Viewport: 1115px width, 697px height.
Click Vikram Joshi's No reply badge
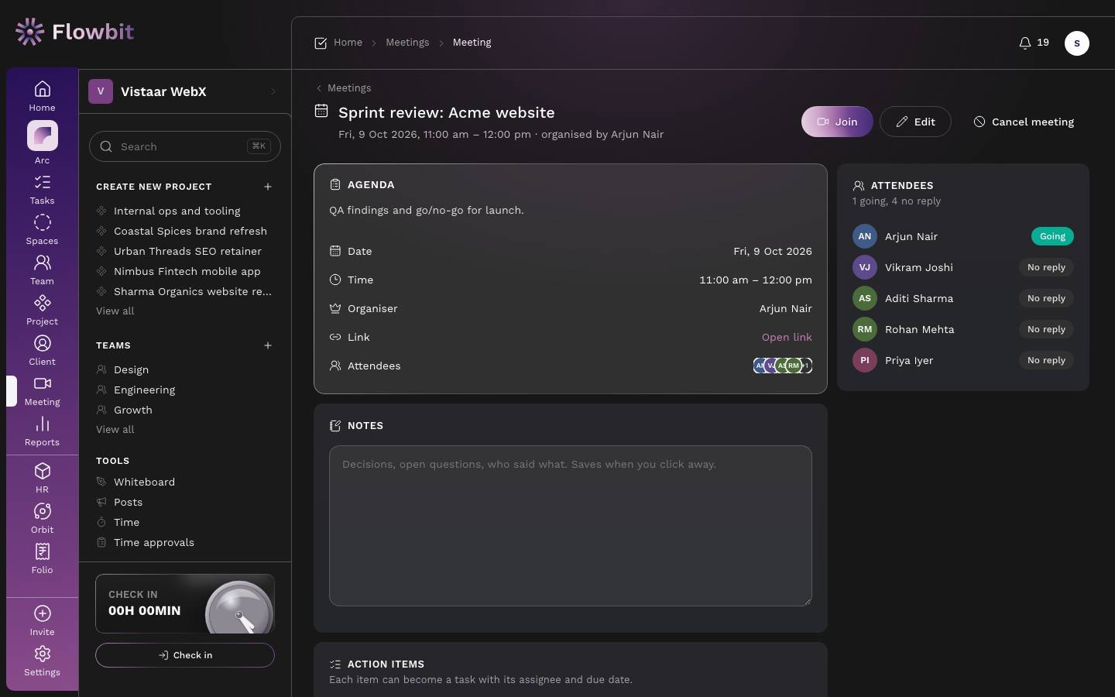coord(1046,267)
